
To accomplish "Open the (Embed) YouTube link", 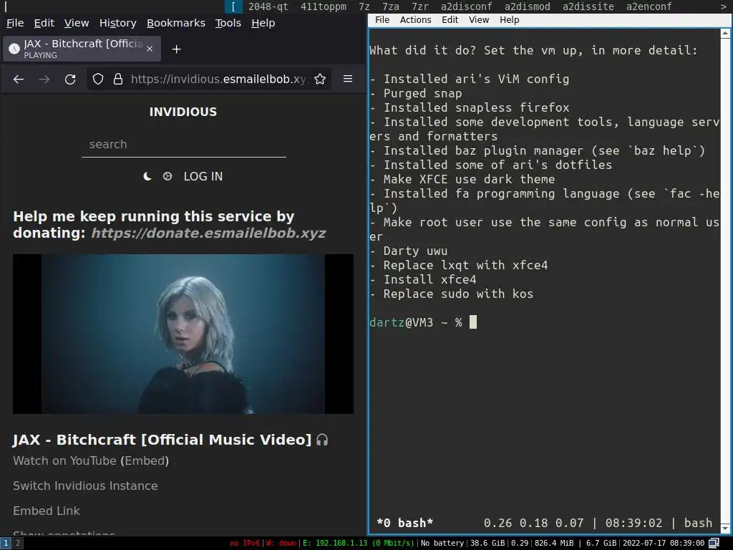I will [145, 460].
